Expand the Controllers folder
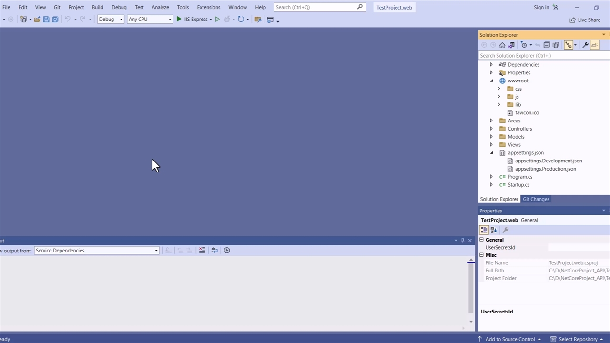Viewport: 610px width, 343px height. pos(491,129)
